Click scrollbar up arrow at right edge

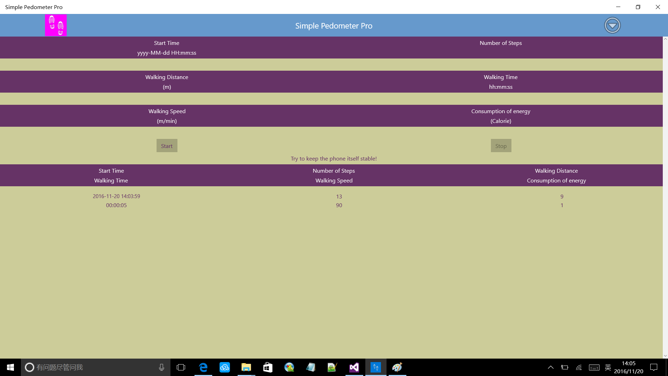coord(665,39)
